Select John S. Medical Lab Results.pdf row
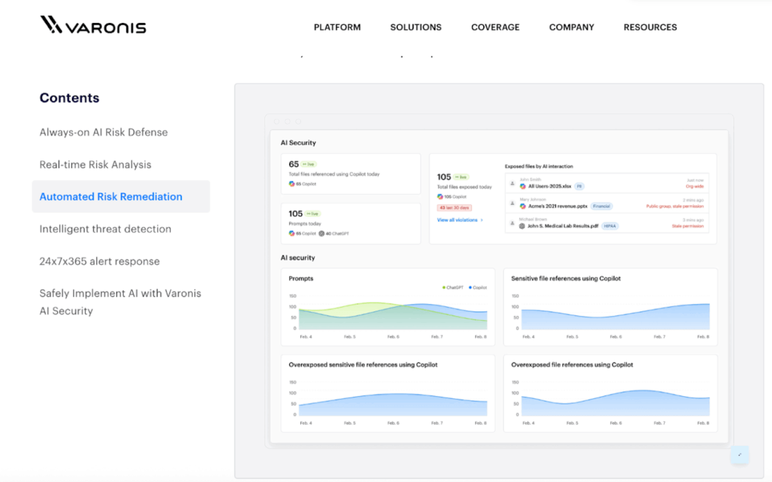Image resolution: width=772 pixels, height=482 pixels. (x=607, y=223)
